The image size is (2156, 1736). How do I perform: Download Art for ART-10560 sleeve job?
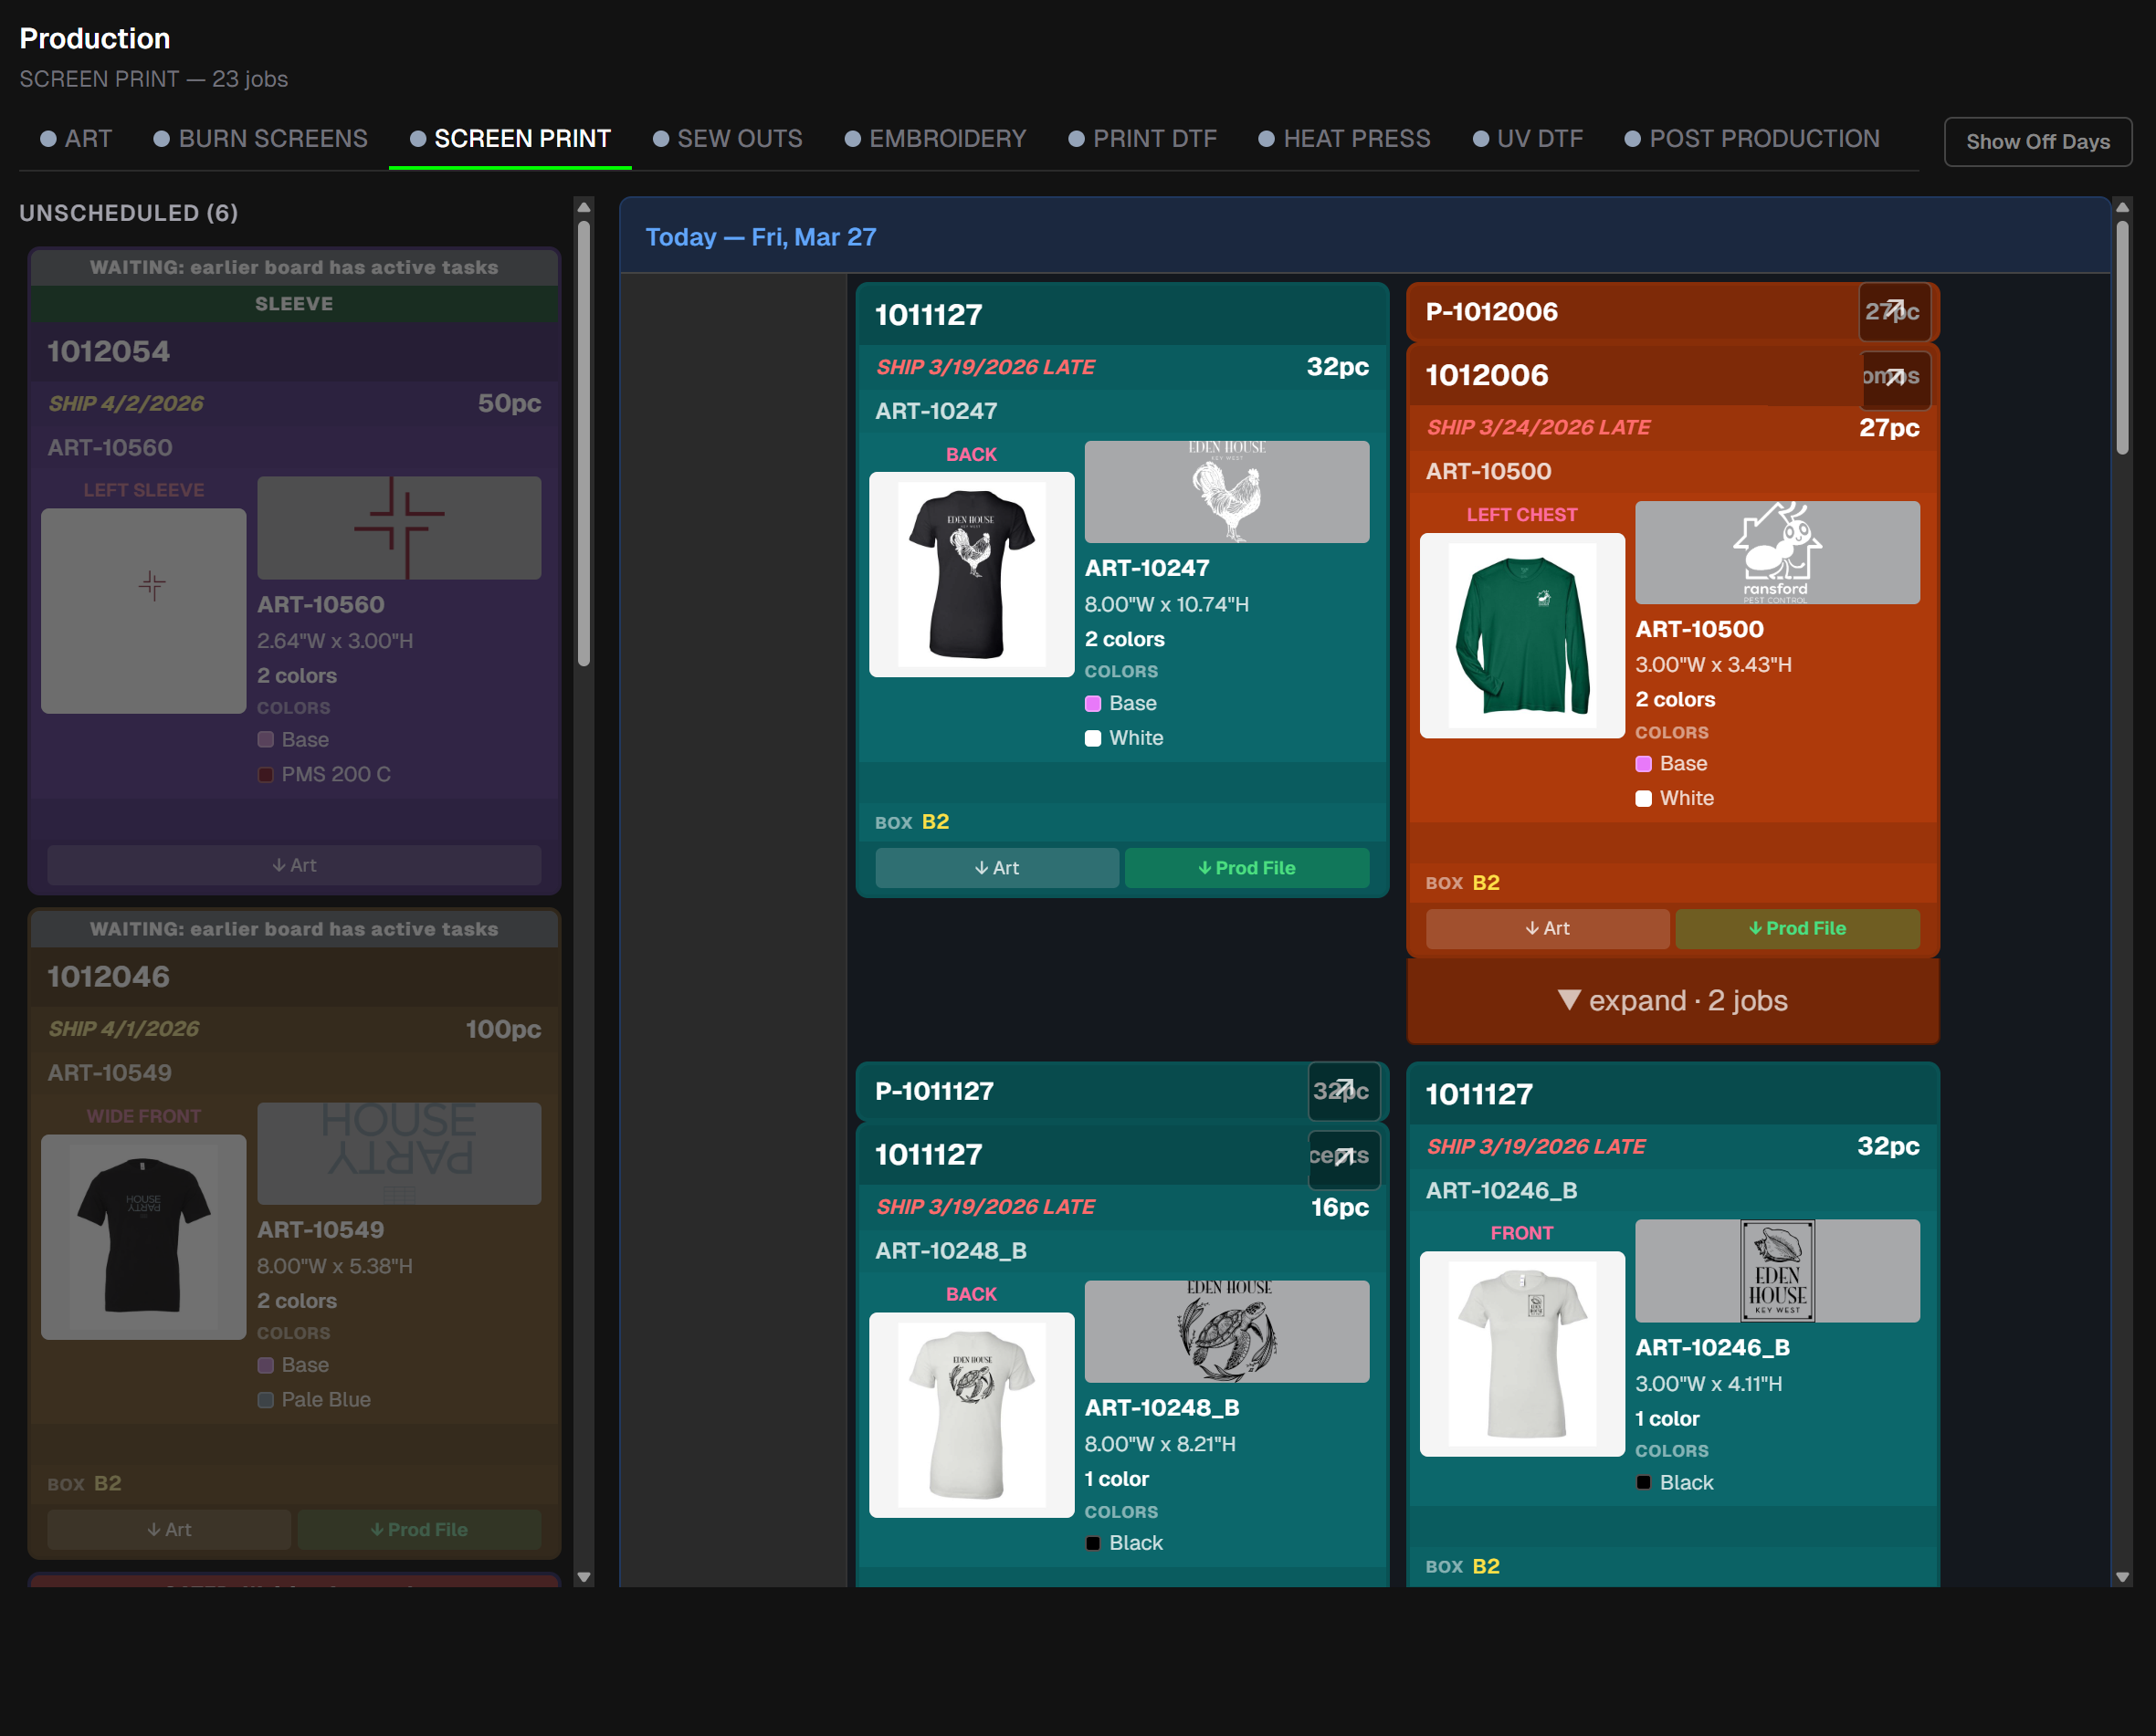tap(294, 865)
